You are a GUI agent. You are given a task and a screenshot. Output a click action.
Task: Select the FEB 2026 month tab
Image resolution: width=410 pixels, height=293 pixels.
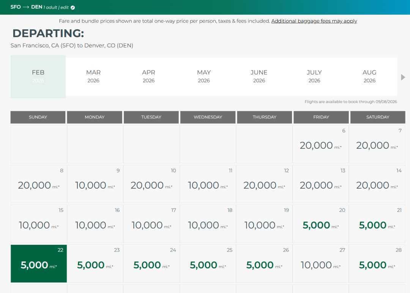[x=38, y=76]
